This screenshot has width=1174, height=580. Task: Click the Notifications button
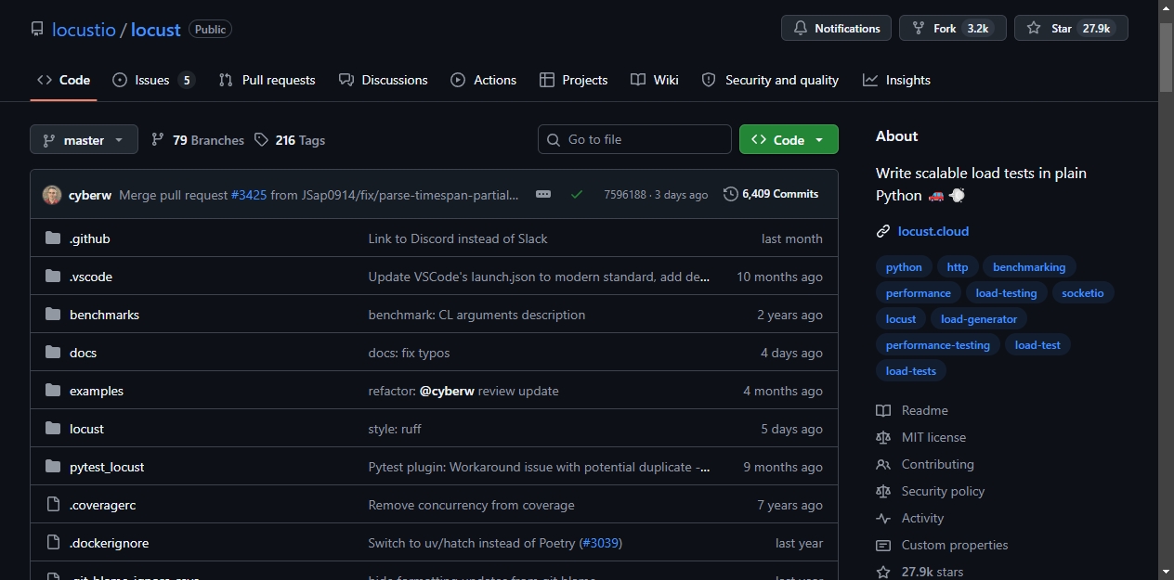tap(836, 28)
